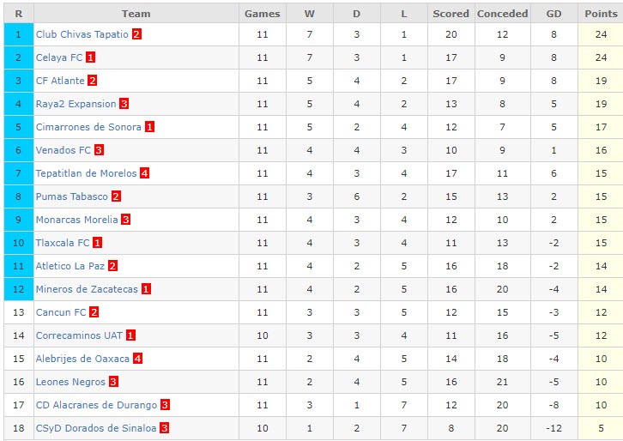Image resolution: width=623 pixels, height=441 pixels.
Task: Sort by the Scored column header
Action: pos(451,14)
